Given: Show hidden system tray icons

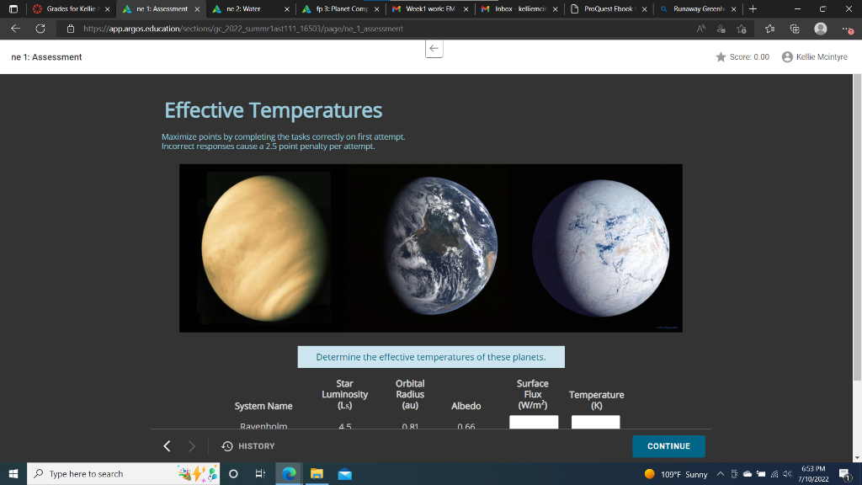Looking at the screenshot, I should (x=721, y=474).
